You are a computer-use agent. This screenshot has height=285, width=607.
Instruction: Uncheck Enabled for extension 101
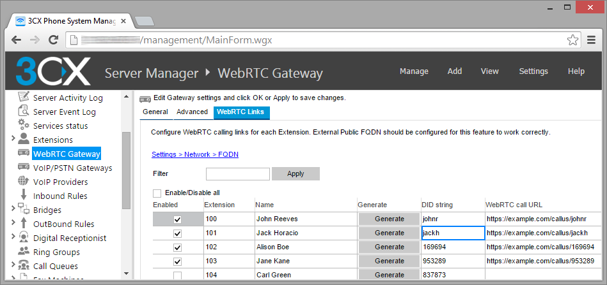tap(177, 233)
